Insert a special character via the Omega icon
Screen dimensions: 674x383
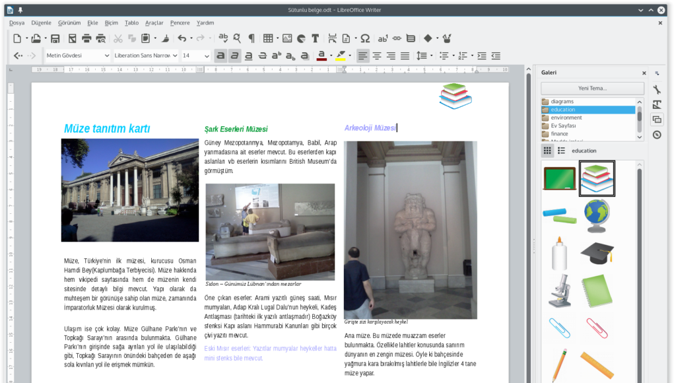click(x=364, y=38)
